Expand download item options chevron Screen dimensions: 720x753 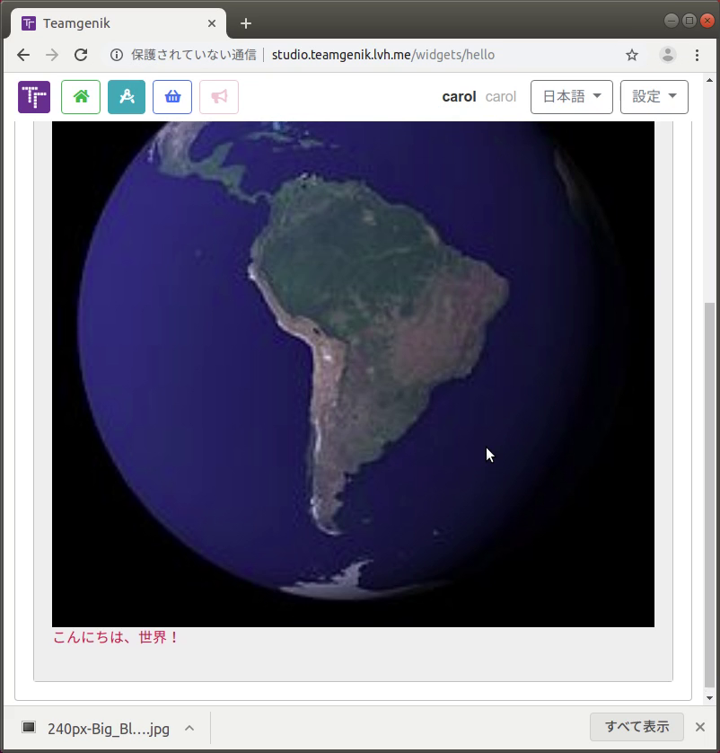(189, 728)
